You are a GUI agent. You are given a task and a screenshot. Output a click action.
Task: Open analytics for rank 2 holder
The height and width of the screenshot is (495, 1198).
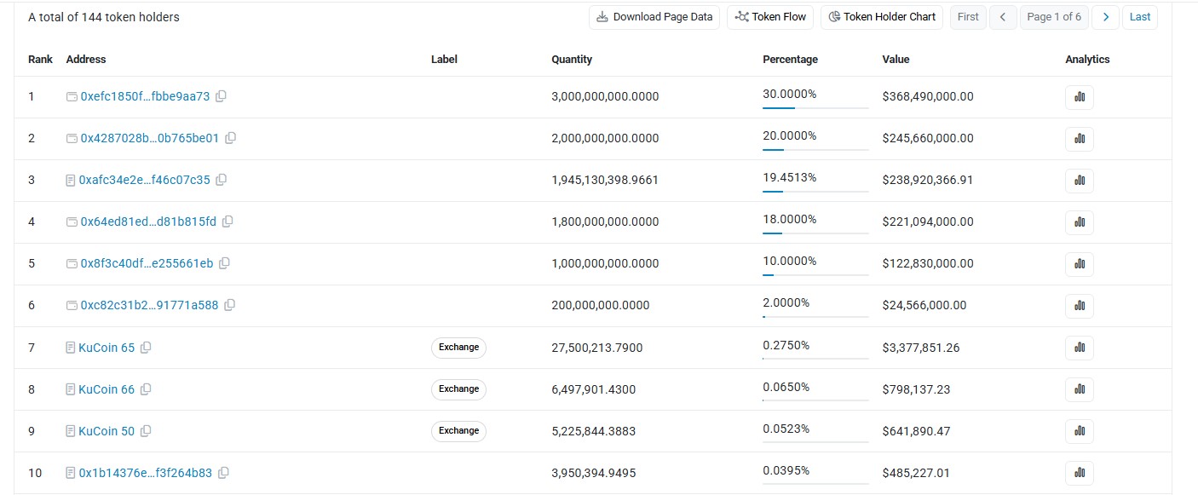(1080, 139)
